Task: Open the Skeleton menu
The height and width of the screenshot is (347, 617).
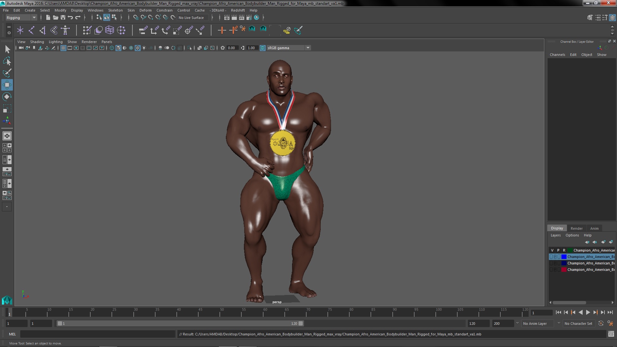Action: (115, 10)
